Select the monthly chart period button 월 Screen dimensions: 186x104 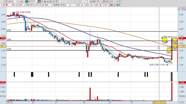(x=45, y=2)
